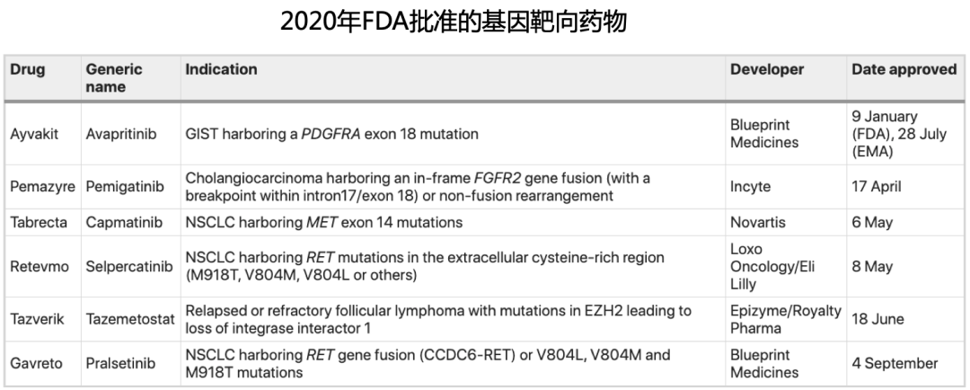Click Capmatinib in generic name column

pos(124,222)
